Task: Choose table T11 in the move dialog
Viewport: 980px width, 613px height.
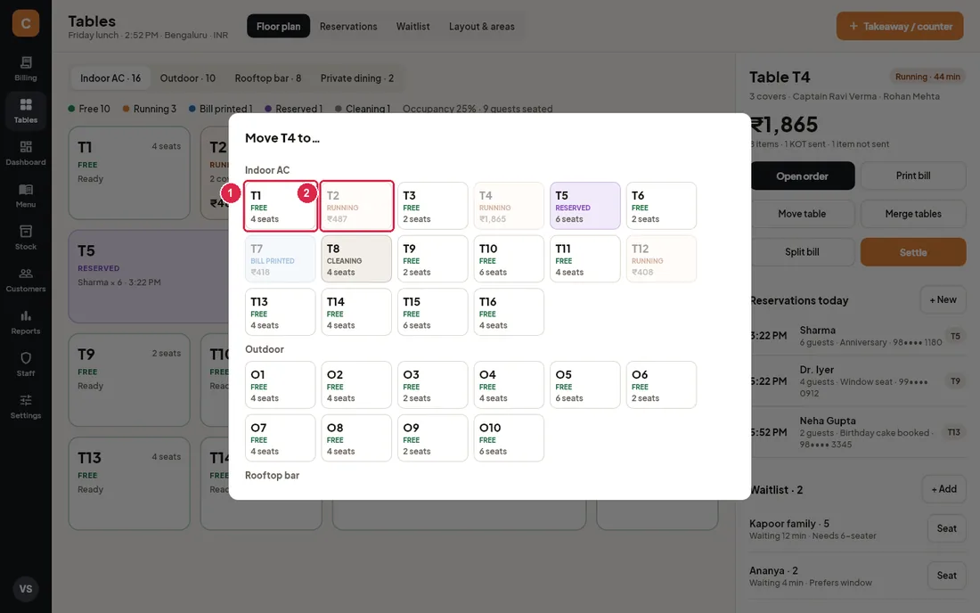Action: pyautogui.click(x=585, y=259)
